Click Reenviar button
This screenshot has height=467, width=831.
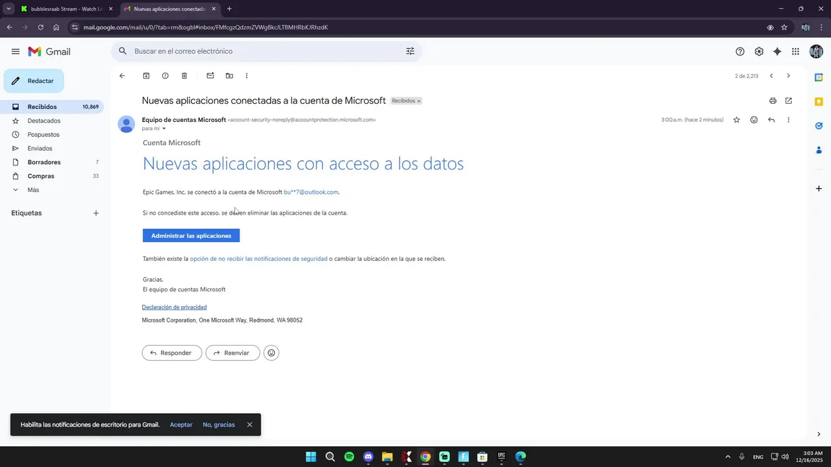(232, 353)
